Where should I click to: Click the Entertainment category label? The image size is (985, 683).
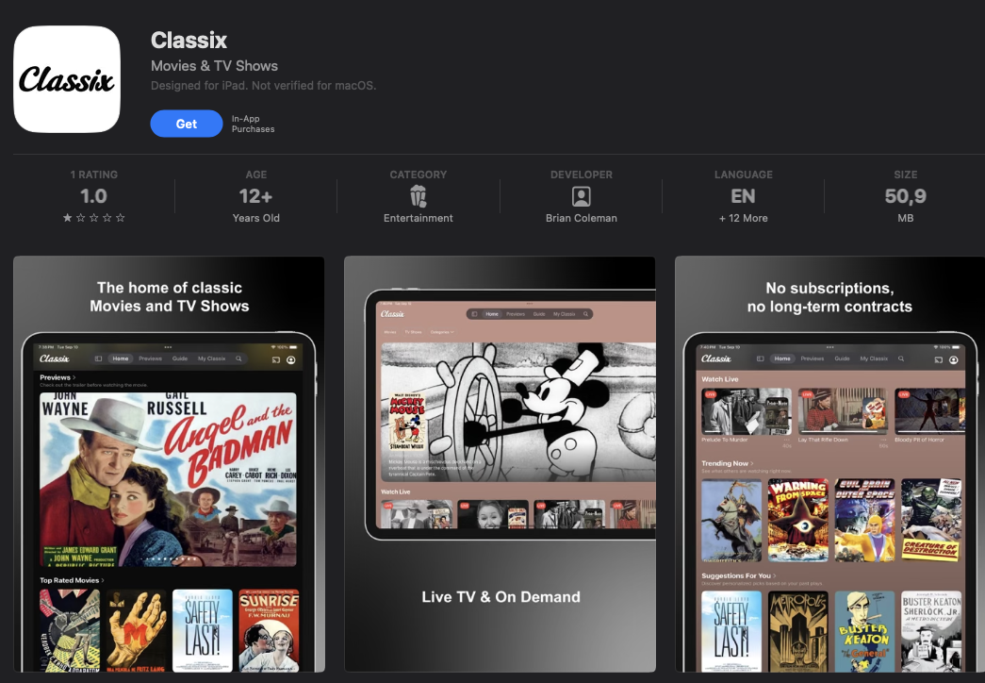coord(418,218)
